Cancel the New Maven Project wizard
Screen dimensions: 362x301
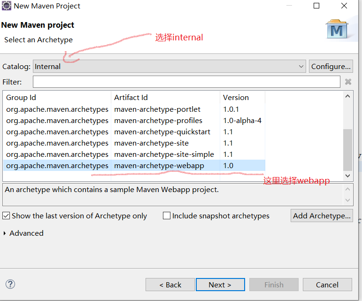(327, 285)
